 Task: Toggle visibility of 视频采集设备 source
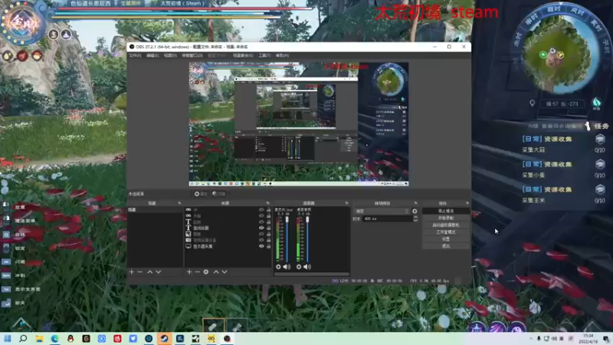tap(261, 240)
